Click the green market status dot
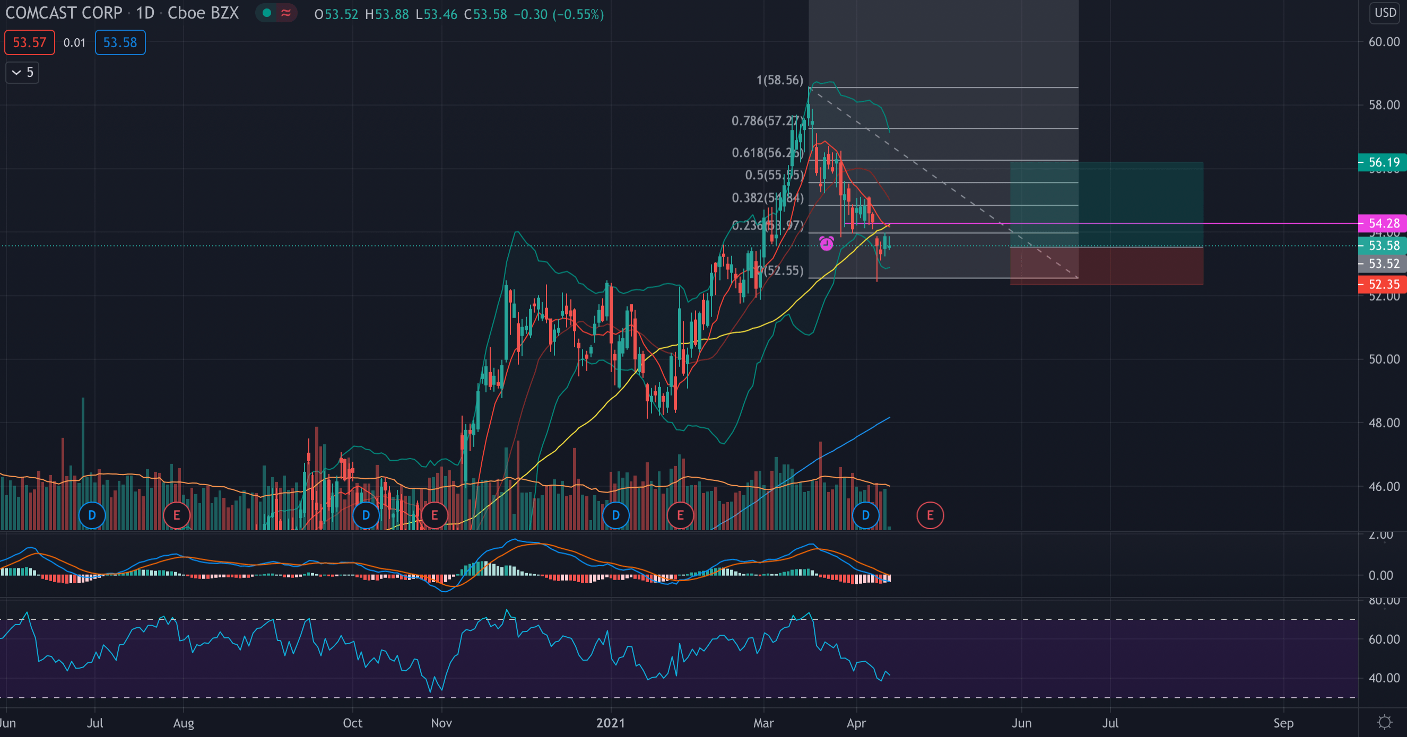1407x737 pixels. tap(267, 13)
